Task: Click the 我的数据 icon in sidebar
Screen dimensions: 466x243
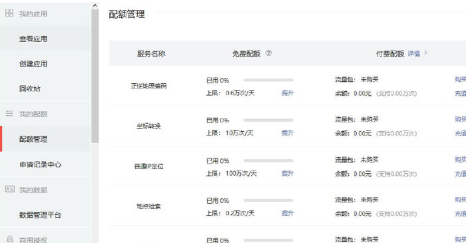Action: pyautogui.click(x=9, y=189)
